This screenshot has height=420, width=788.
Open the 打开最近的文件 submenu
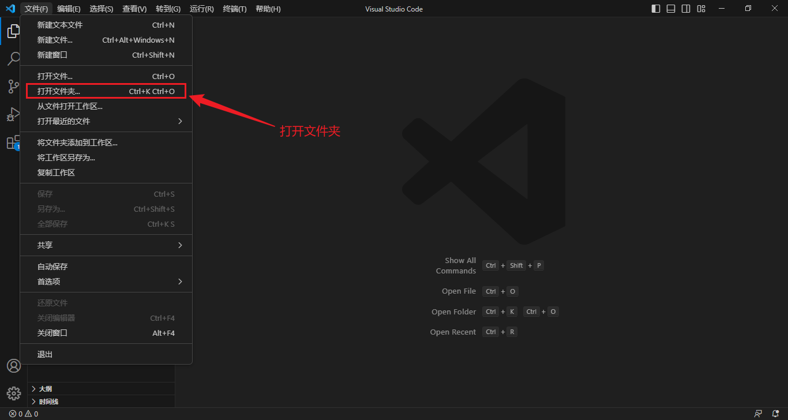[x=106, y=121]
